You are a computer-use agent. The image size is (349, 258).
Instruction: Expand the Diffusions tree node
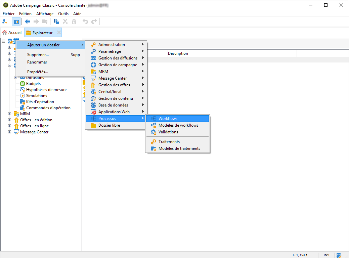pos(15,78)
